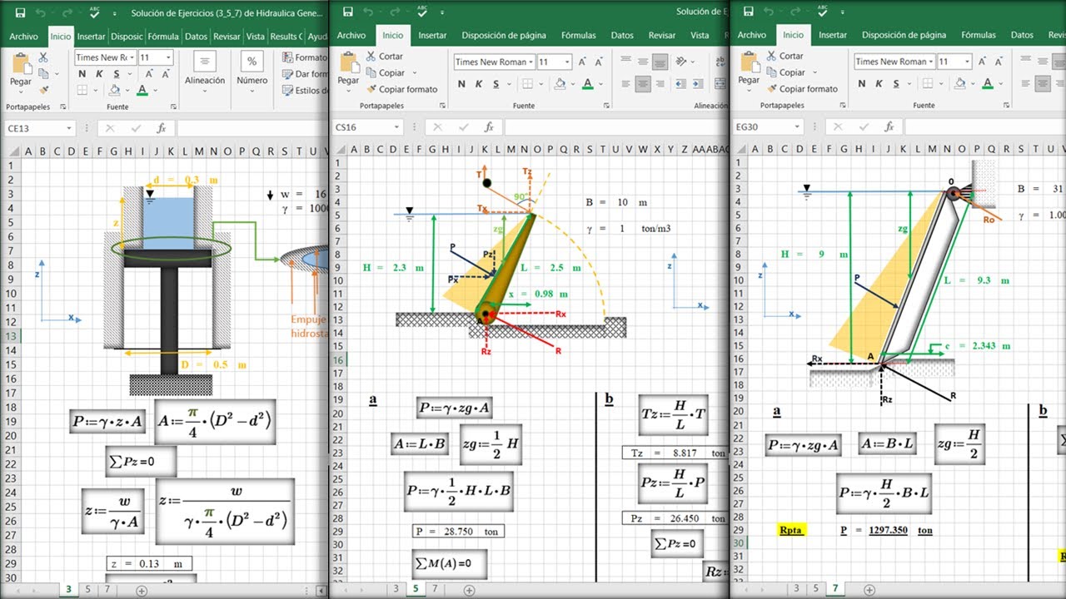Open font color dropdown arrow in the right window
Viewport: 1066px width, 599px height.
click(x=999, y=83)
